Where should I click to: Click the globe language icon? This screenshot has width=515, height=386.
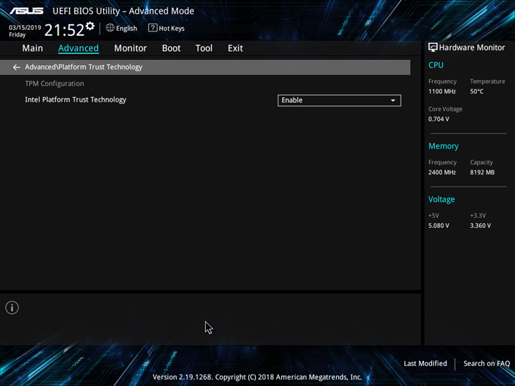pyautogui.click(x=110, y=28)
